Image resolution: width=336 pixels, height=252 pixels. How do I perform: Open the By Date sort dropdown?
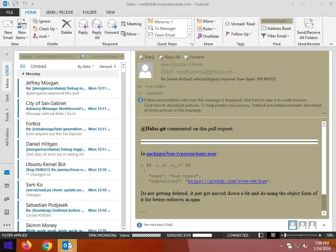point(86,67)
